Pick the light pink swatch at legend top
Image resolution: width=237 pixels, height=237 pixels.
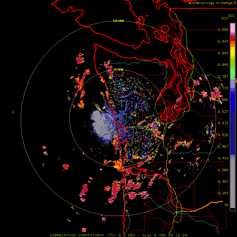[233, 28]
